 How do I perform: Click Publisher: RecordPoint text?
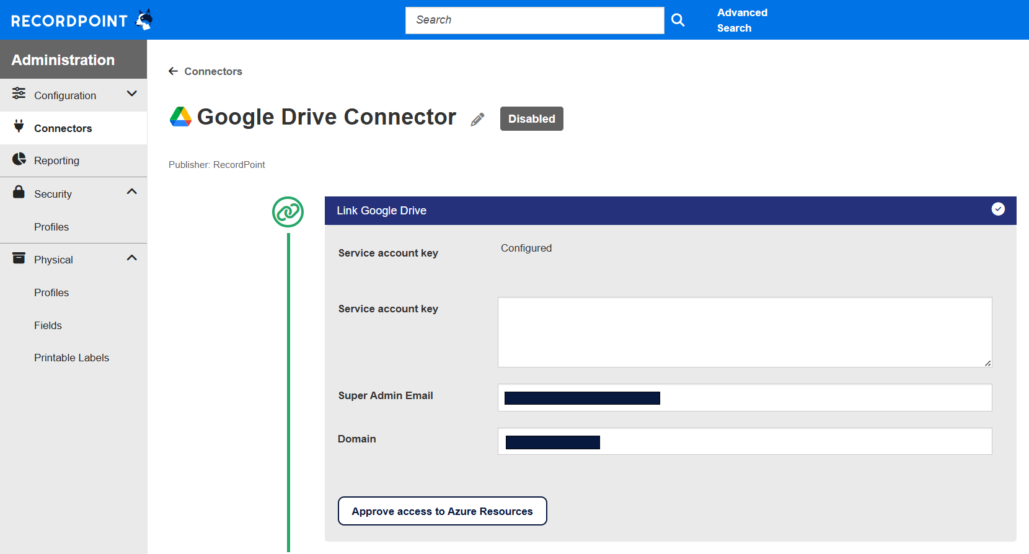[x=217, y=165]
